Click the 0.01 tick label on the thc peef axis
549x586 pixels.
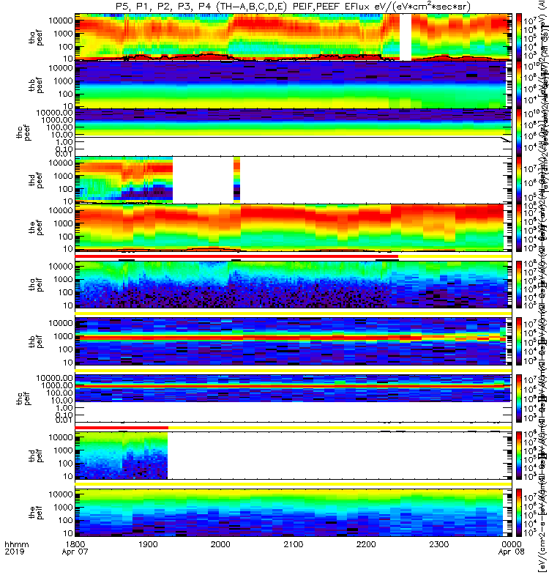64,154
